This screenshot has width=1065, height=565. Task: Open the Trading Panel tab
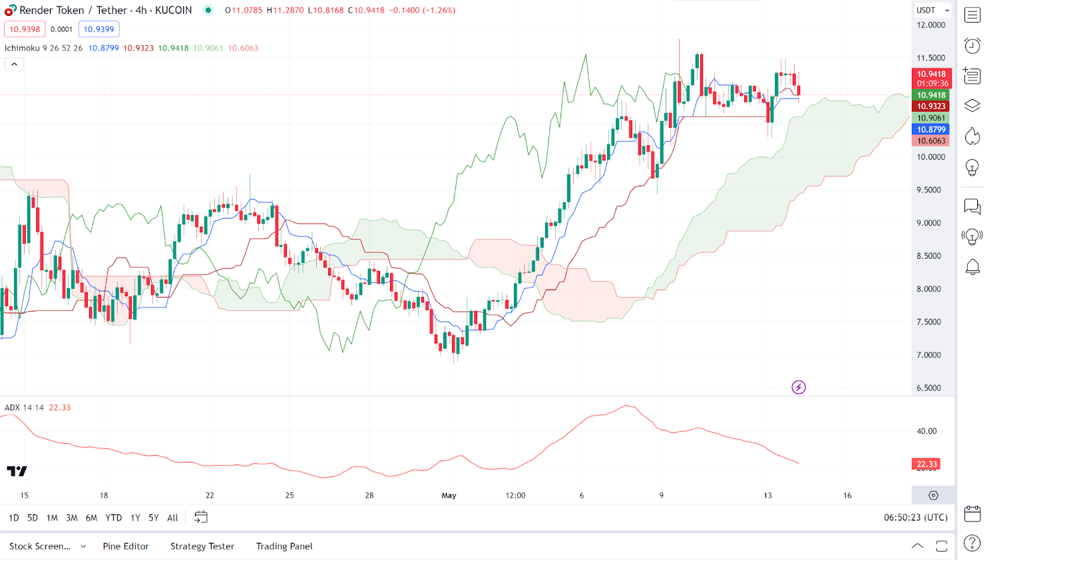(x=284, y=546)
